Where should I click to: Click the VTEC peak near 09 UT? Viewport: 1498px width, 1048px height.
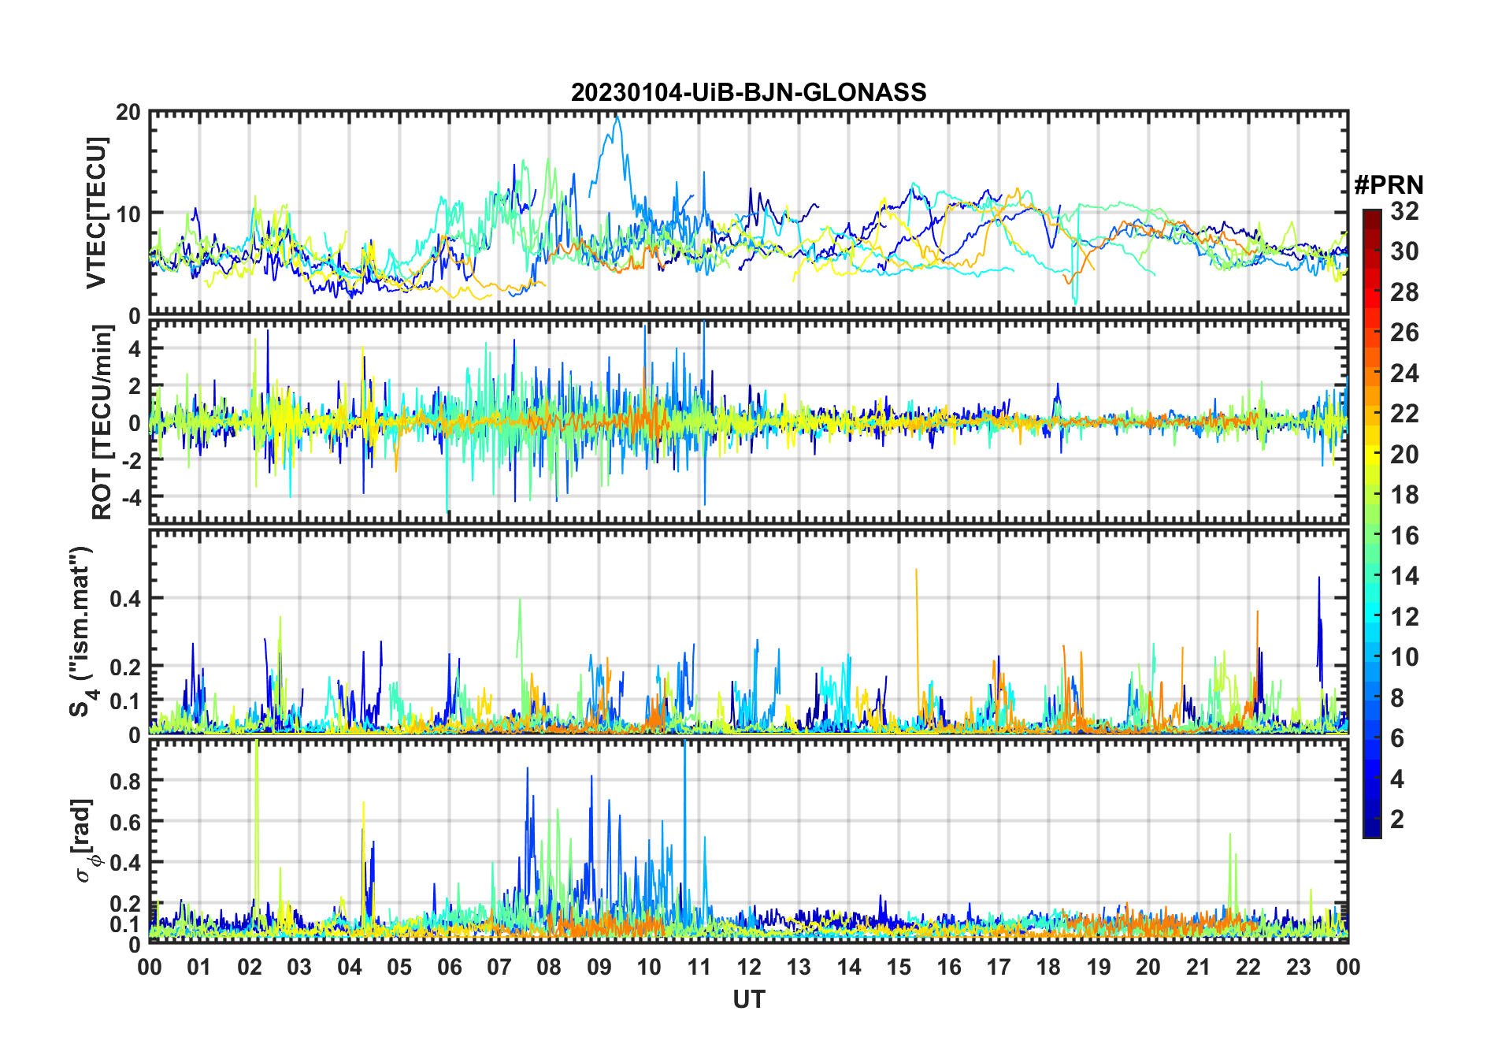click(x=617, y=118)
